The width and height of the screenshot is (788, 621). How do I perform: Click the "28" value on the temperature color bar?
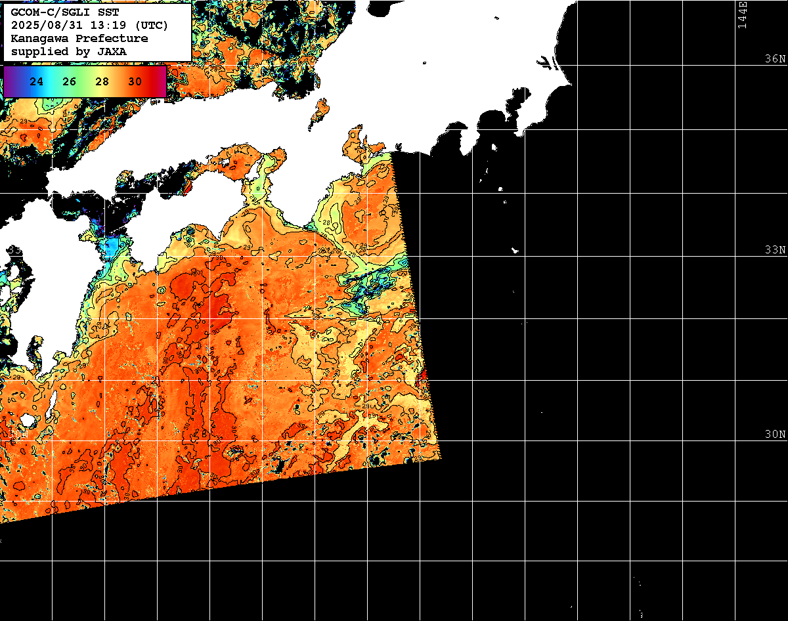[x=102, y=81]
